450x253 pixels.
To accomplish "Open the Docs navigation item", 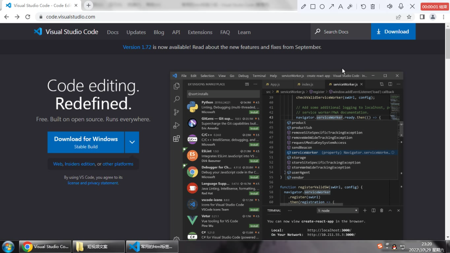I will 112,32.
